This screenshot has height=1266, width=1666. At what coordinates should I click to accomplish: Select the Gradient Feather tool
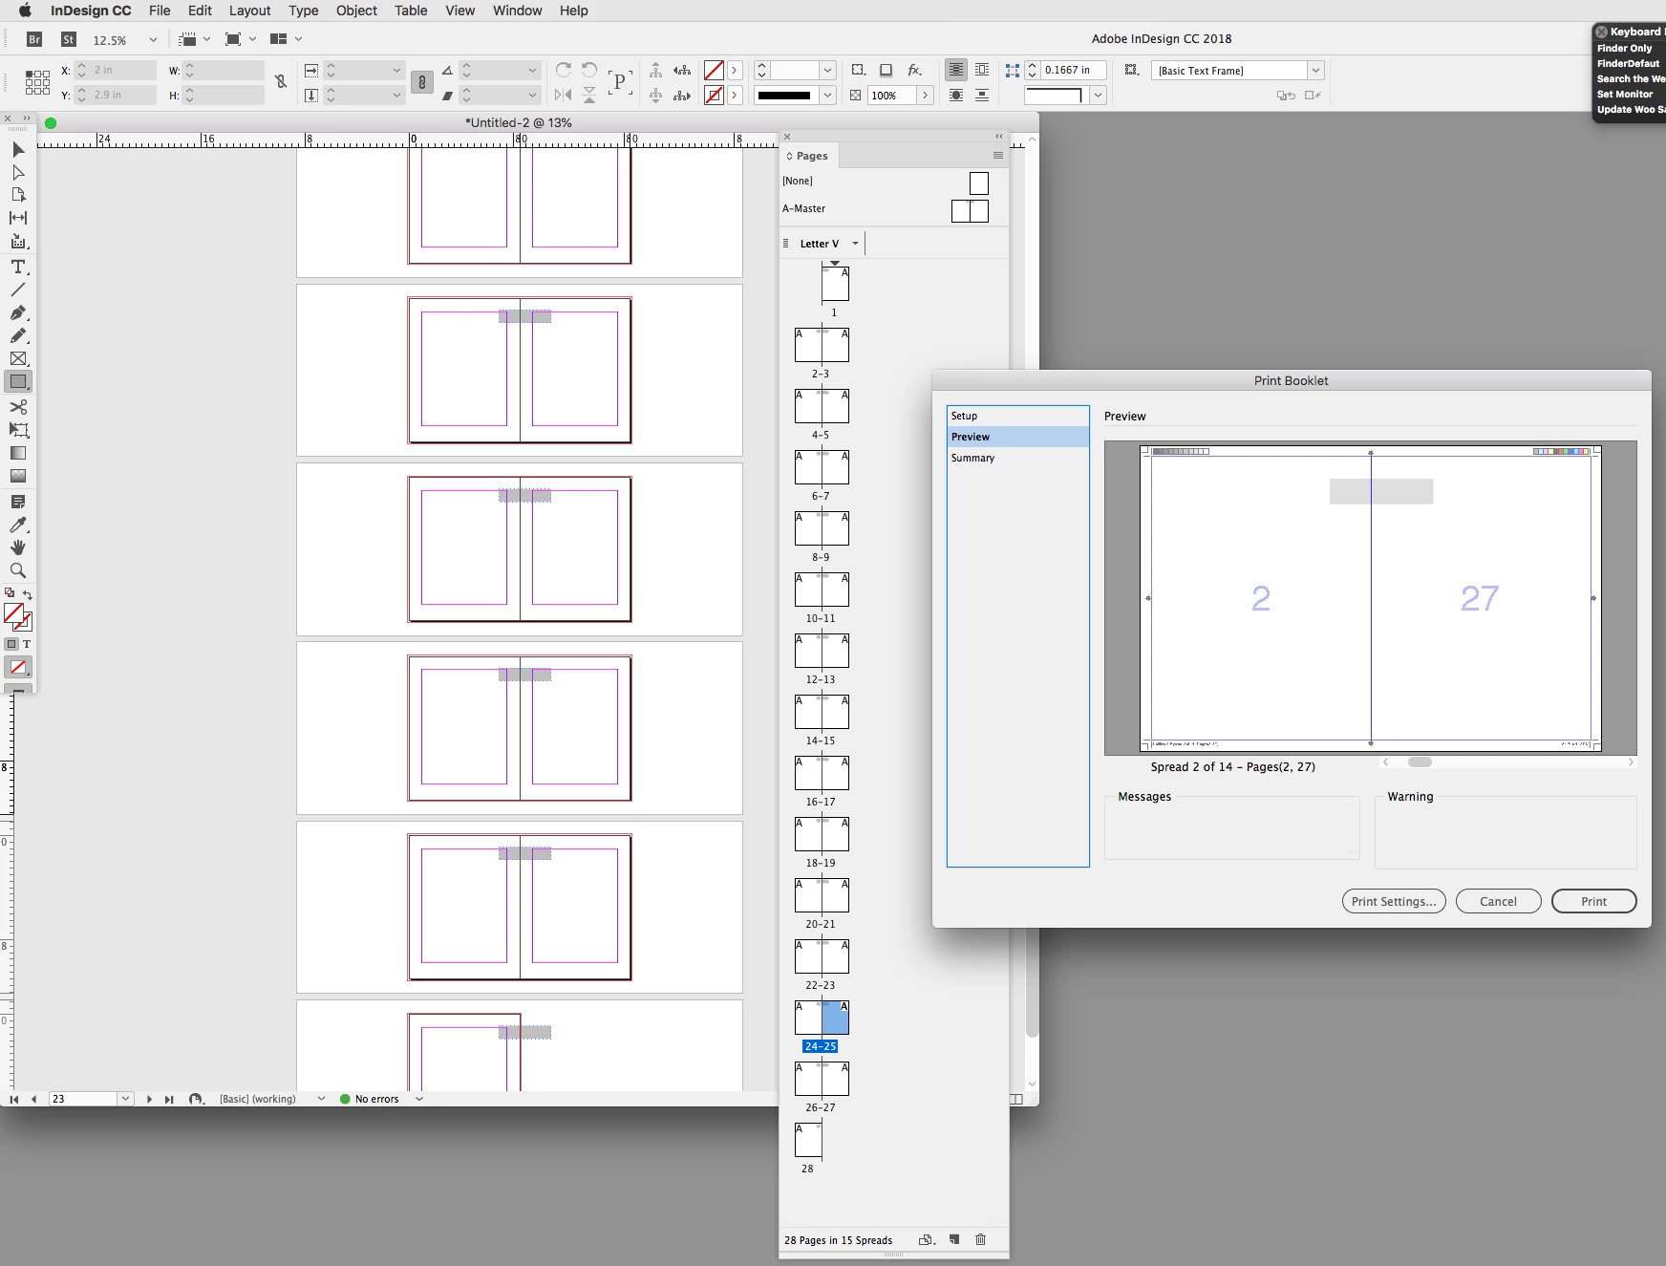click(18, 476)
